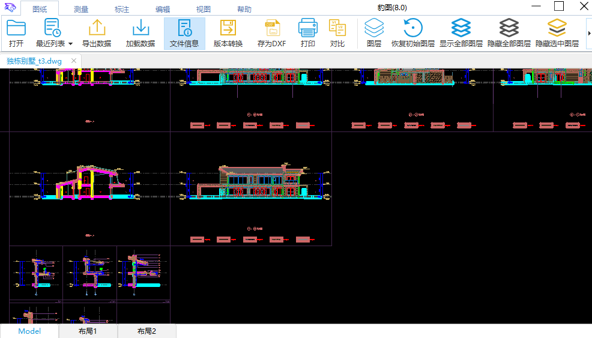Screen dimensions: 592x338
Task: Select the 布局2 layout tab
Action: (x=146, y=331)
